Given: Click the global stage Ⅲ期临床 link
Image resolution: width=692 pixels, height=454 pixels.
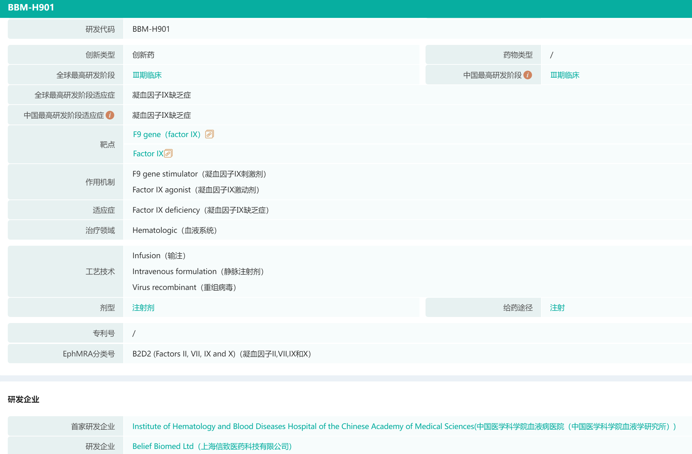Looking at the screenshot, I should [x=147, y=75].
